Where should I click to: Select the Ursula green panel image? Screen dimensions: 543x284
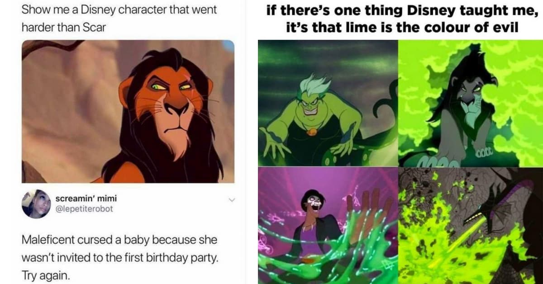point(328,103)
